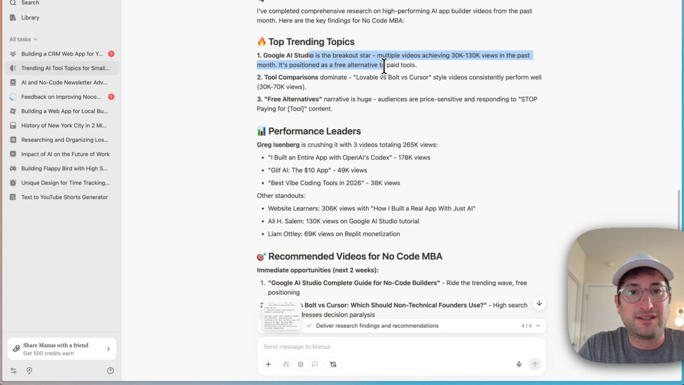
Task: Open 'Researching and Organizing Los...' task
Action: (x=62, y=140)
